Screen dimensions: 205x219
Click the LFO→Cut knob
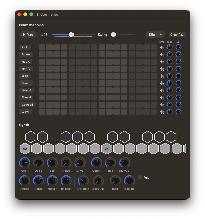click(x=98, y=181)
